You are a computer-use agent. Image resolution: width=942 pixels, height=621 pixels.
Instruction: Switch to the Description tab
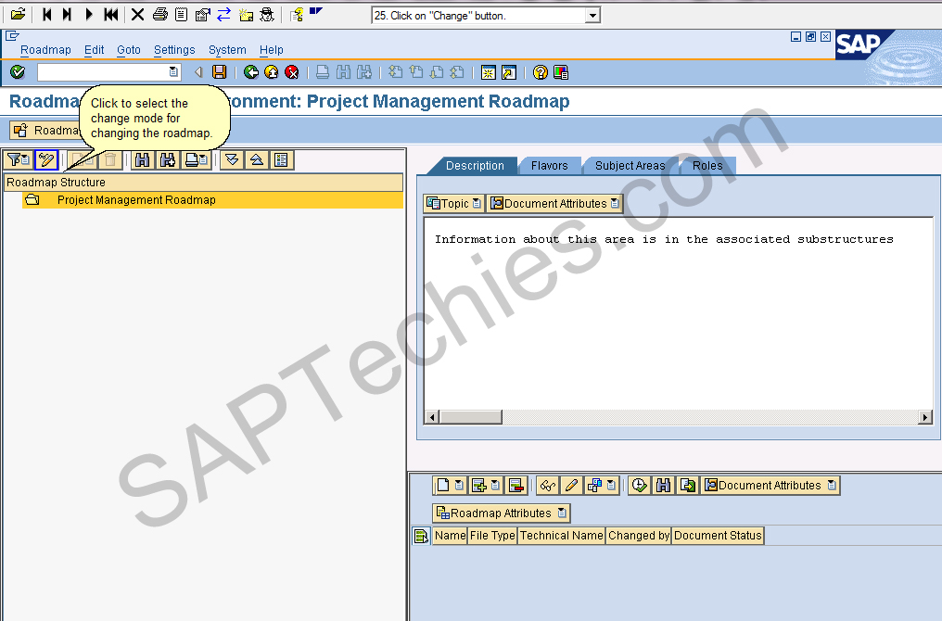pos(475,166)
